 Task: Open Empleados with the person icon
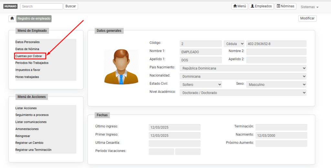(261, 6)
